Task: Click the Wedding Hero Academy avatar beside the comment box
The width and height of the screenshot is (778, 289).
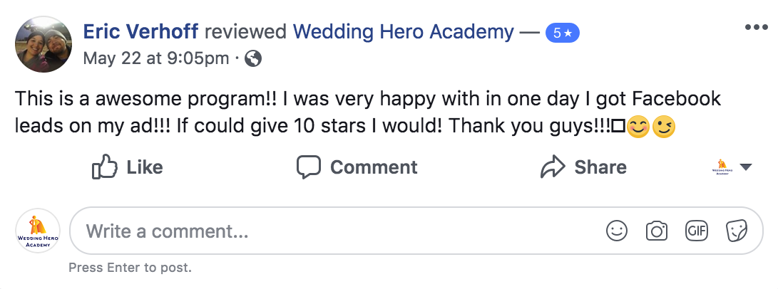Action: pos(38,231)
